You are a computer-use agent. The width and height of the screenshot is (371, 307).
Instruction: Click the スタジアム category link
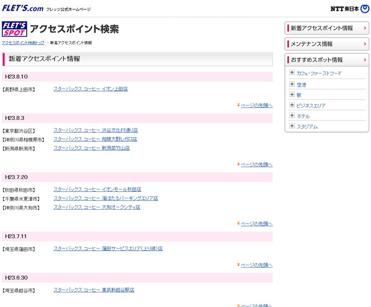(307, 127)
